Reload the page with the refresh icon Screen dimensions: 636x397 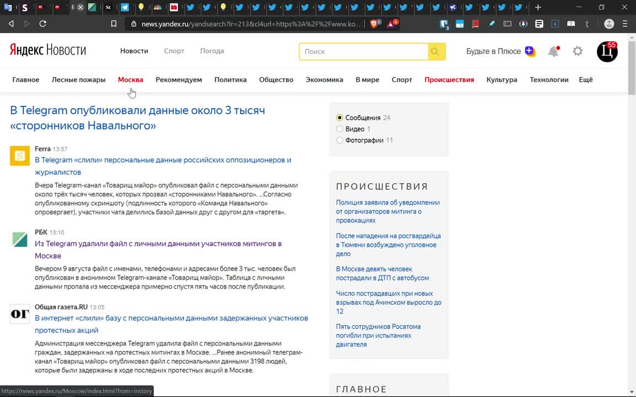tap(43, 24)
